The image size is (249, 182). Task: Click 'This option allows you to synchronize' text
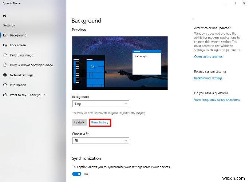point(121,167)
